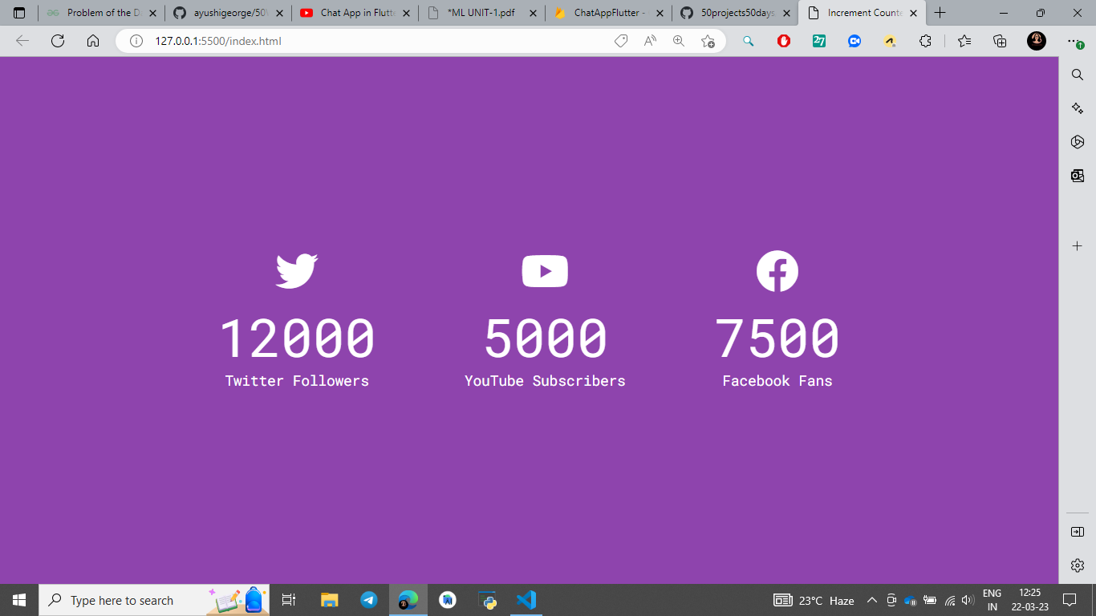Click the 12000 Twitter counter

(297, 338)
